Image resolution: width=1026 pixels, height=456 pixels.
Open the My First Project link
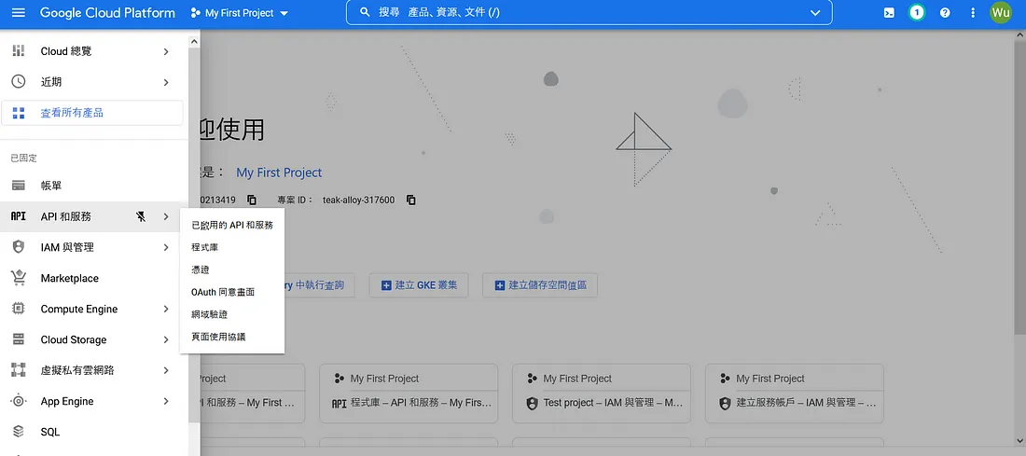tap(279, 173)
